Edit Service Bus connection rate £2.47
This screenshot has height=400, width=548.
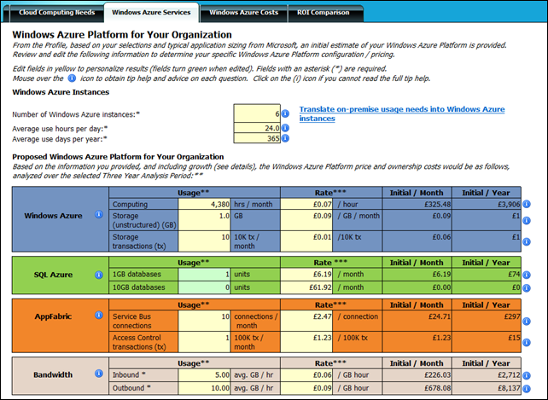click(306, 321)
